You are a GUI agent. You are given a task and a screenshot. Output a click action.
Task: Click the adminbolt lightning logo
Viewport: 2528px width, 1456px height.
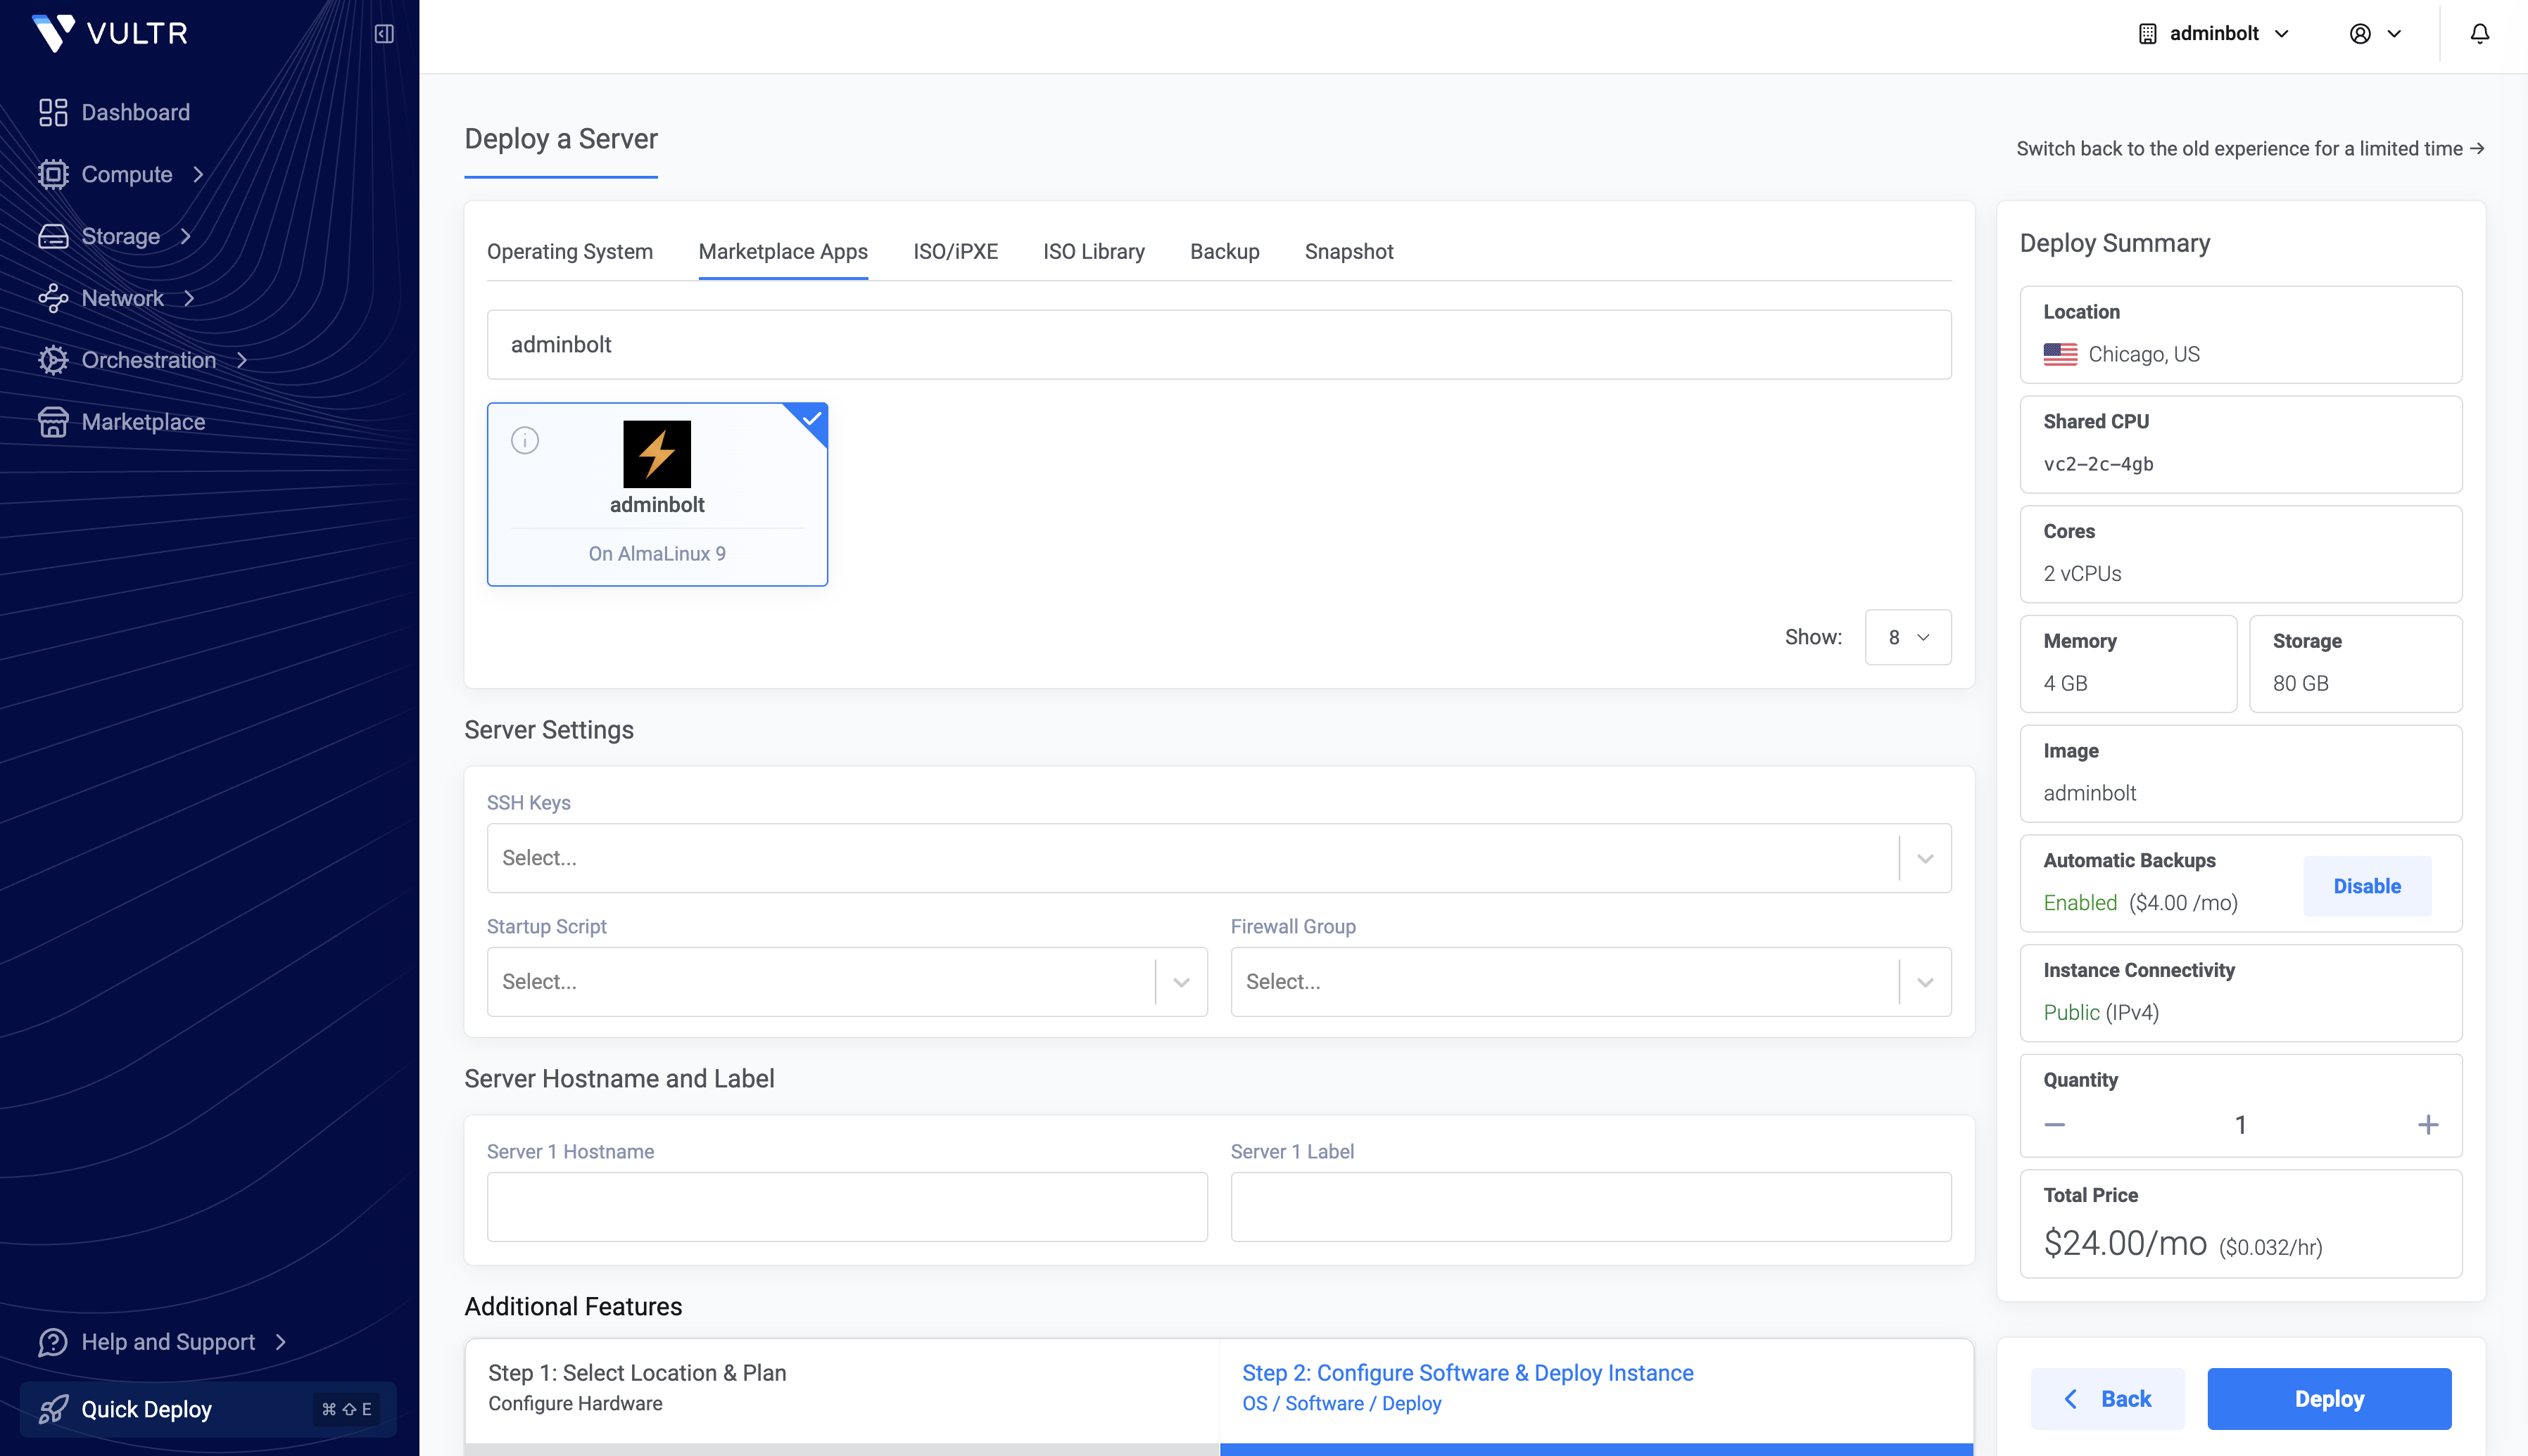point(657,454)
